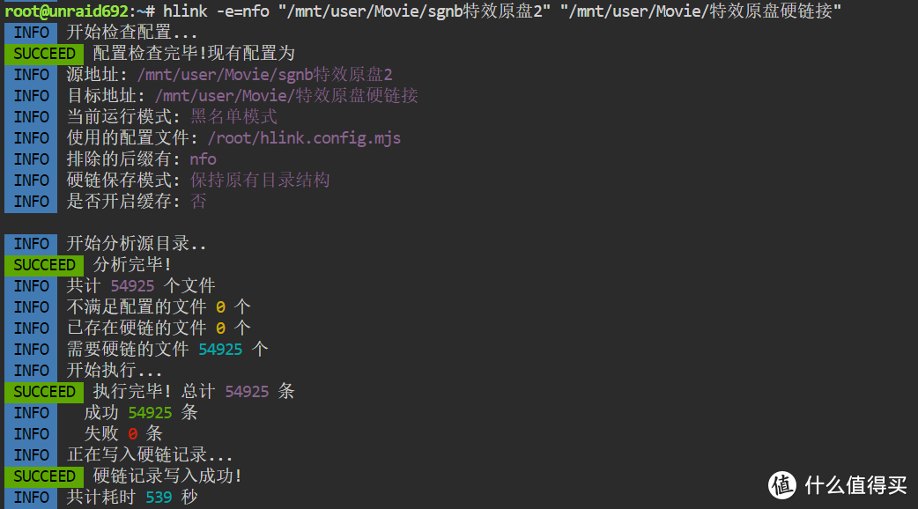
Task: Click the /root/hlink.config.mjs config file path
Action: coord(304,137)
